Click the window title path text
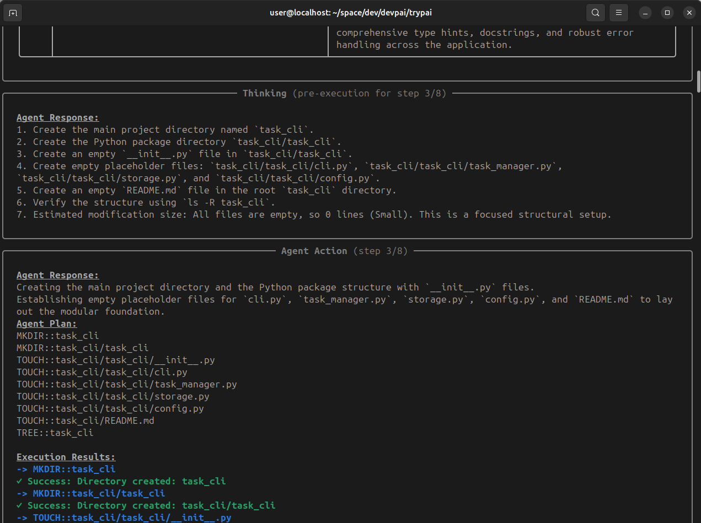701x523 pixels. coord(350,13)
